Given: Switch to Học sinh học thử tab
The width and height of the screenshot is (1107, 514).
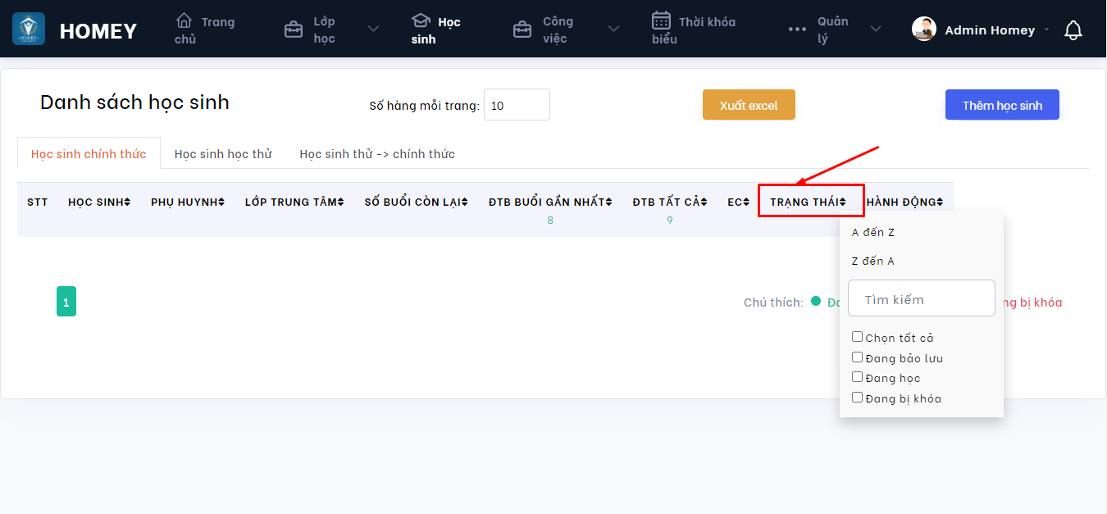Looking at the screenshot, I should [223, 154].
